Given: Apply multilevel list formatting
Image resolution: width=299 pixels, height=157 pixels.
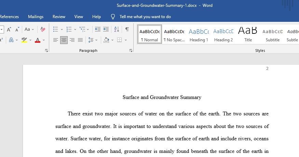Looking at the screenshot, I should point(82,29).
